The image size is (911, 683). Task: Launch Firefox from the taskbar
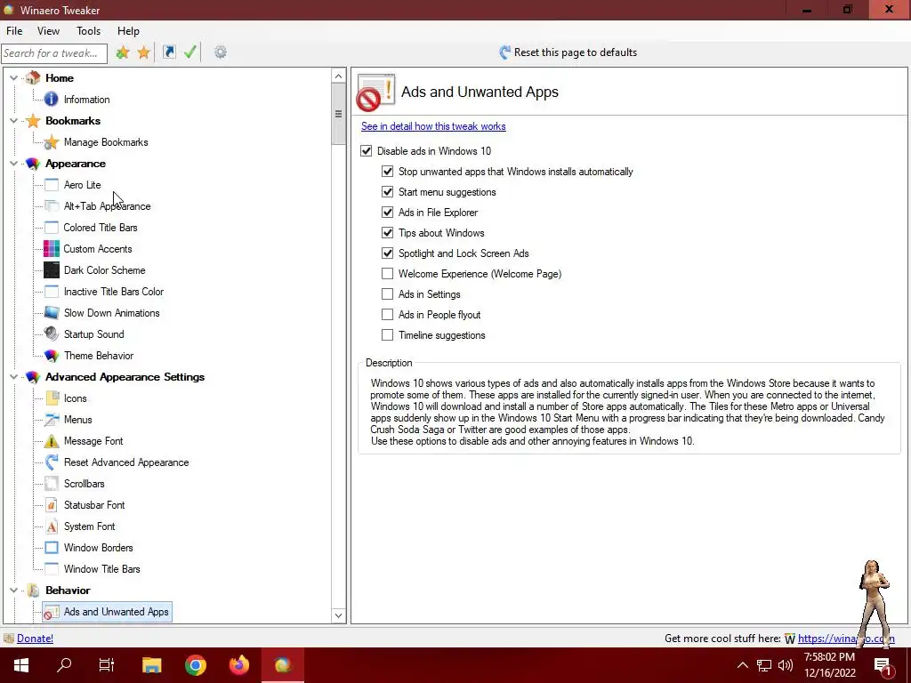[x=239, y=665]
